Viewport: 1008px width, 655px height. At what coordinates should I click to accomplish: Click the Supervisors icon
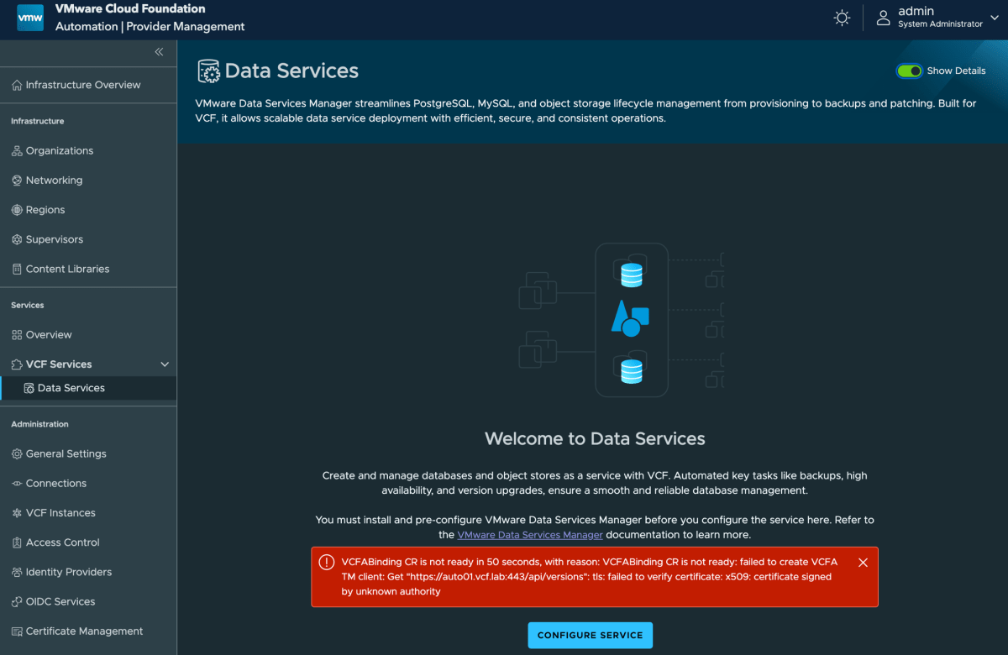pyautogui.click(x=18, y=238)
